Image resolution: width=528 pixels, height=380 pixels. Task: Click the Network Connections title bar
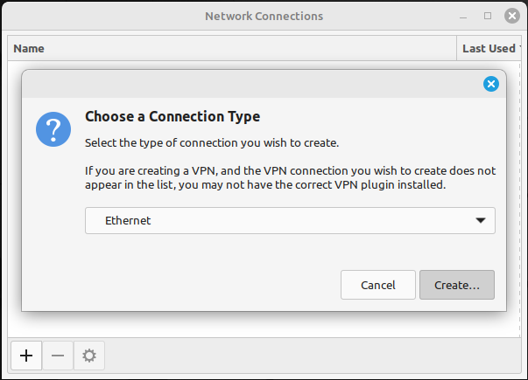click(264, 16)
